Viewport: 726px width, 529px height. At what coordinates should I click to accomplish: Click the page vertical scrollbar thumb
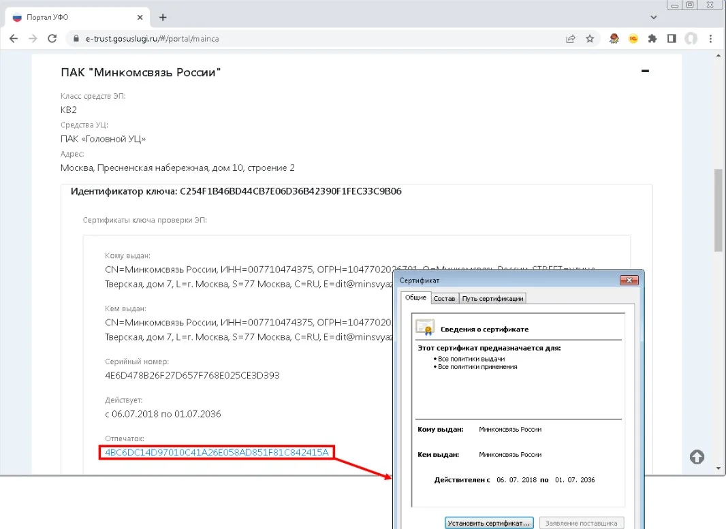tap(718, 210)
